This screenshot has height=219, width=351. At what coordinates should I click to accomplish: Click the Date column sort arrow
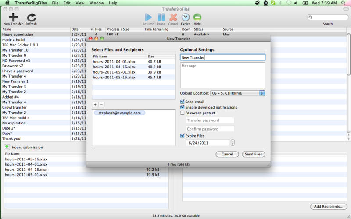[x=91, y=29]
